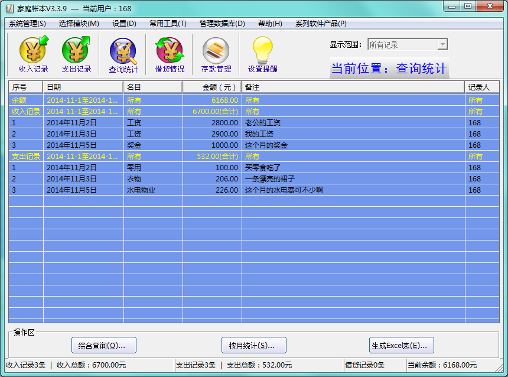This screenshot has width=508, height=377.
Task: Click status bar 支出总额：532.00元 entry
Action: 259,365
